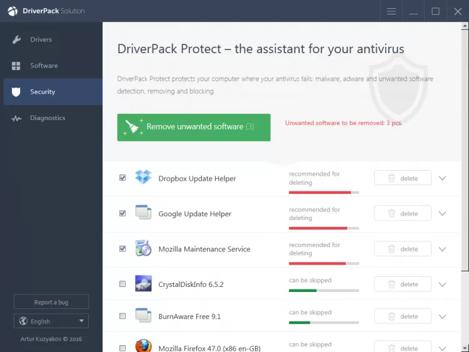Click the red risk bar for Mozilla Maintenance Service
The width and height of the screenshot is (469, 352).
point(317,263)
